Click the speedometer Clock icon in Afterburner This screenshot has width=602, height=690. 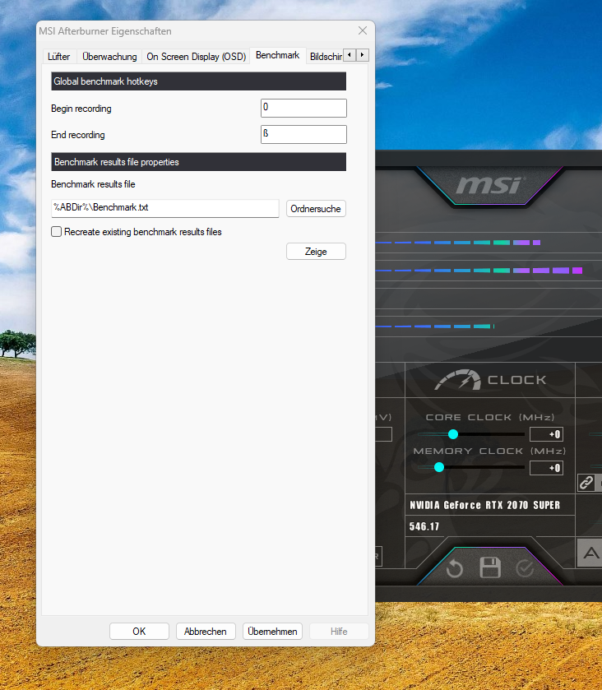[457, 380]
